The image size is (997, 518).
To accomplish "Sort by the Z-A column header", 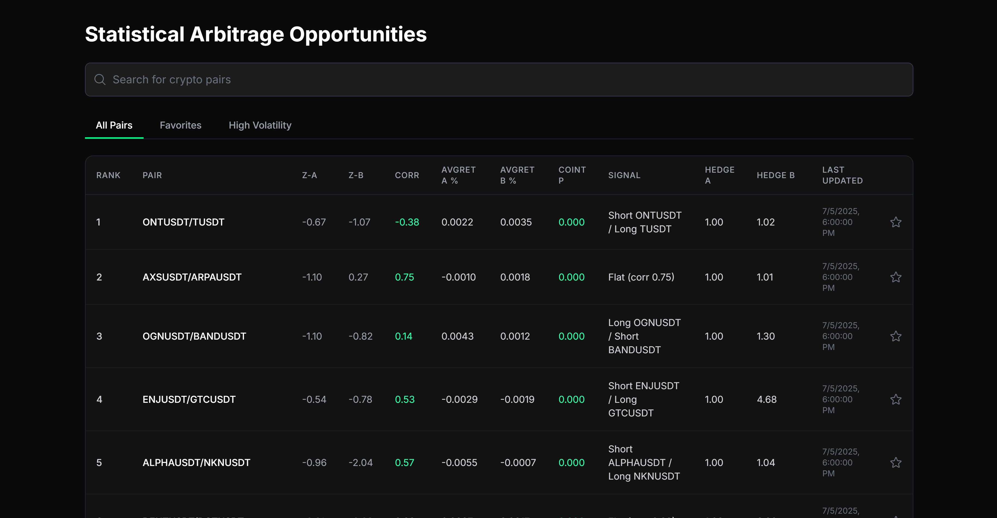I will [x=309, y=175].
